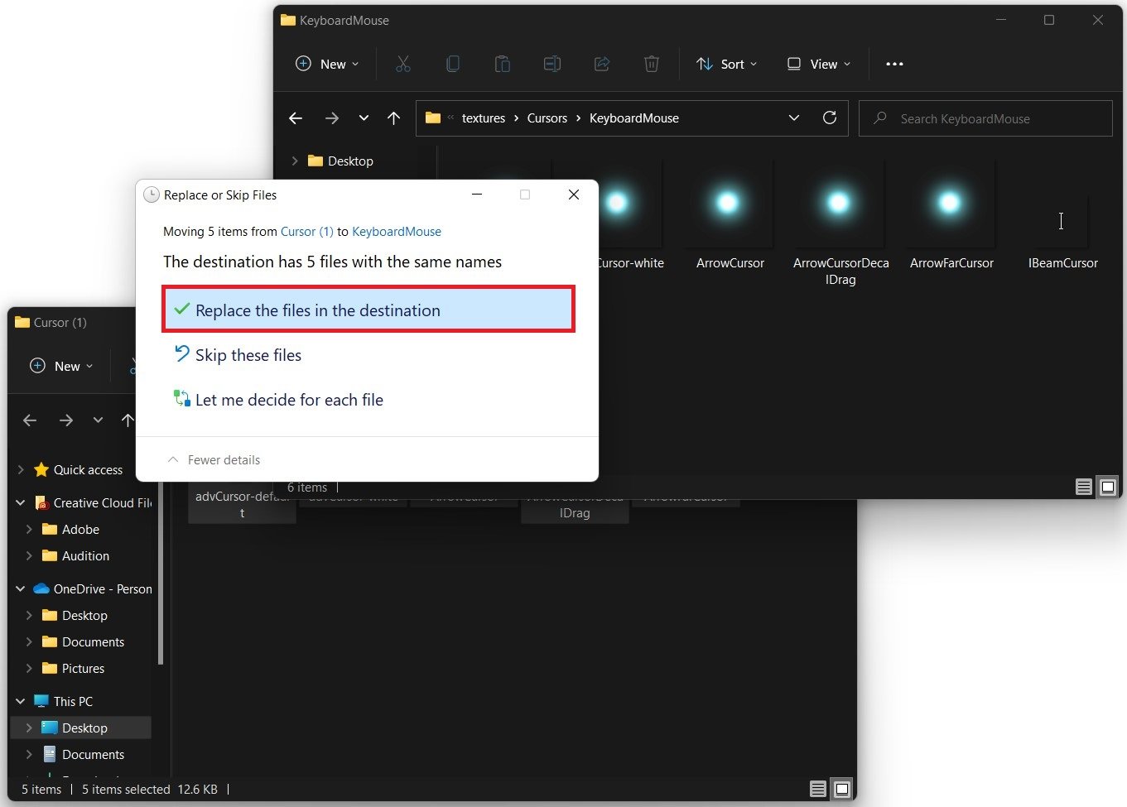The height and width of the screenshot is (807, 1127).
Task: Go up one folder level in KeyboardMouse window
Action: [393, 118]
